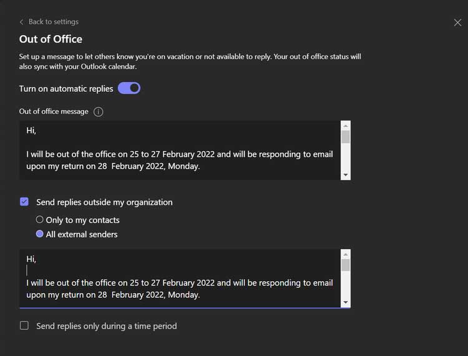The image size is (468, 356).
Task: Select the Only to my contacts option
Action: [40, 220]
